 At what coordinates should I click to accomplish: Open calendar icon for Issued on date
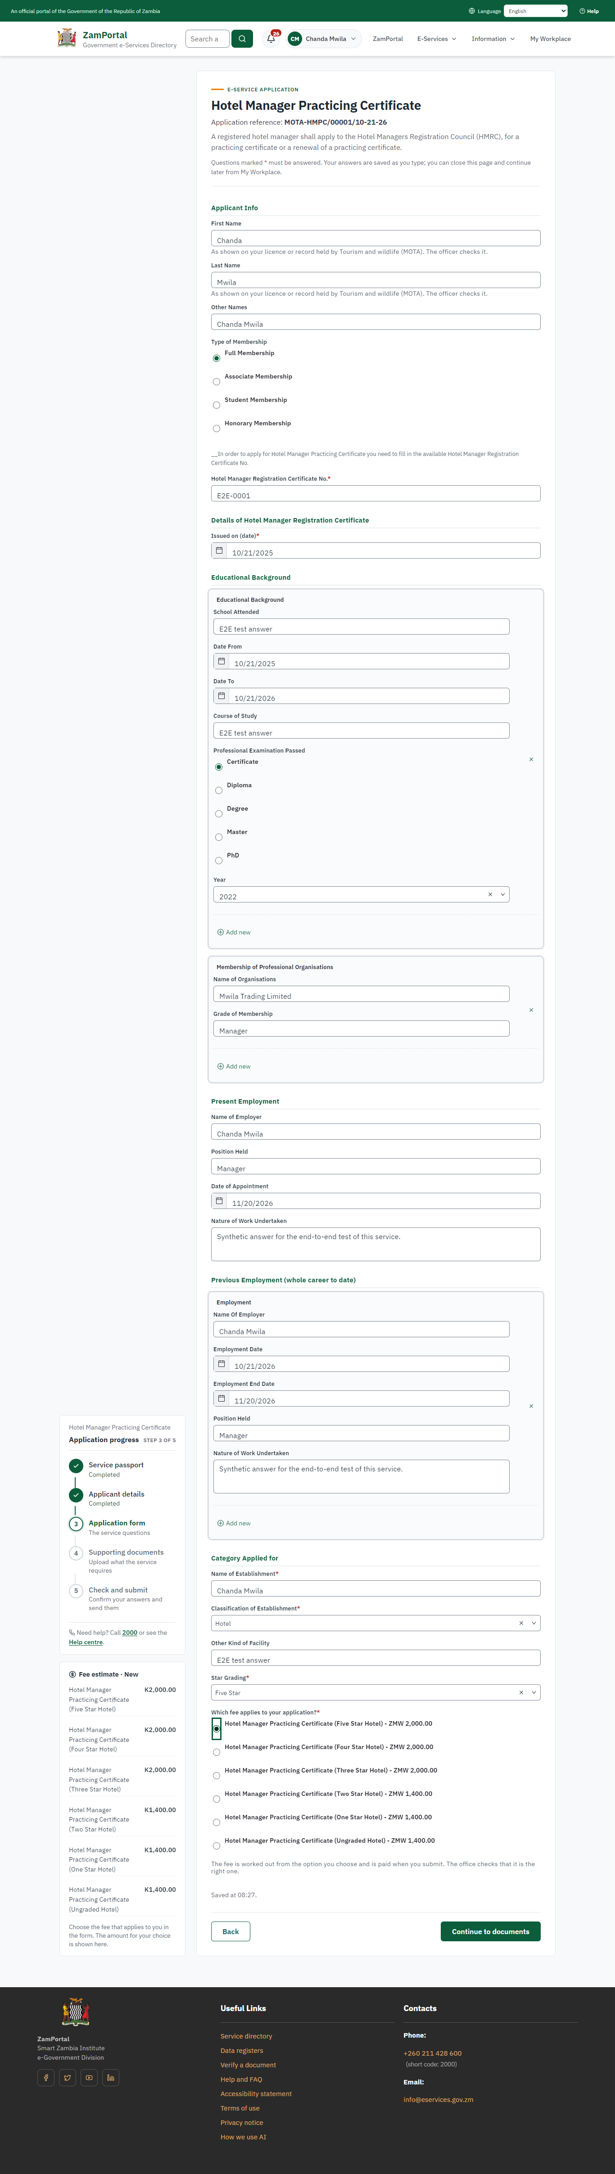[x=219, y=551]
